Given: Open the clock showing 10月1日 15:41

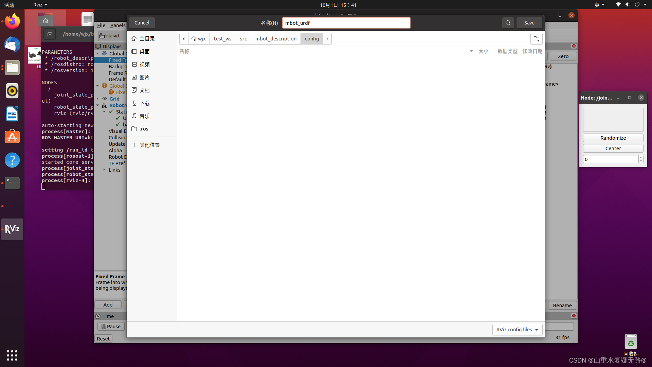Looking at the screenshot, I should (338, 5).
